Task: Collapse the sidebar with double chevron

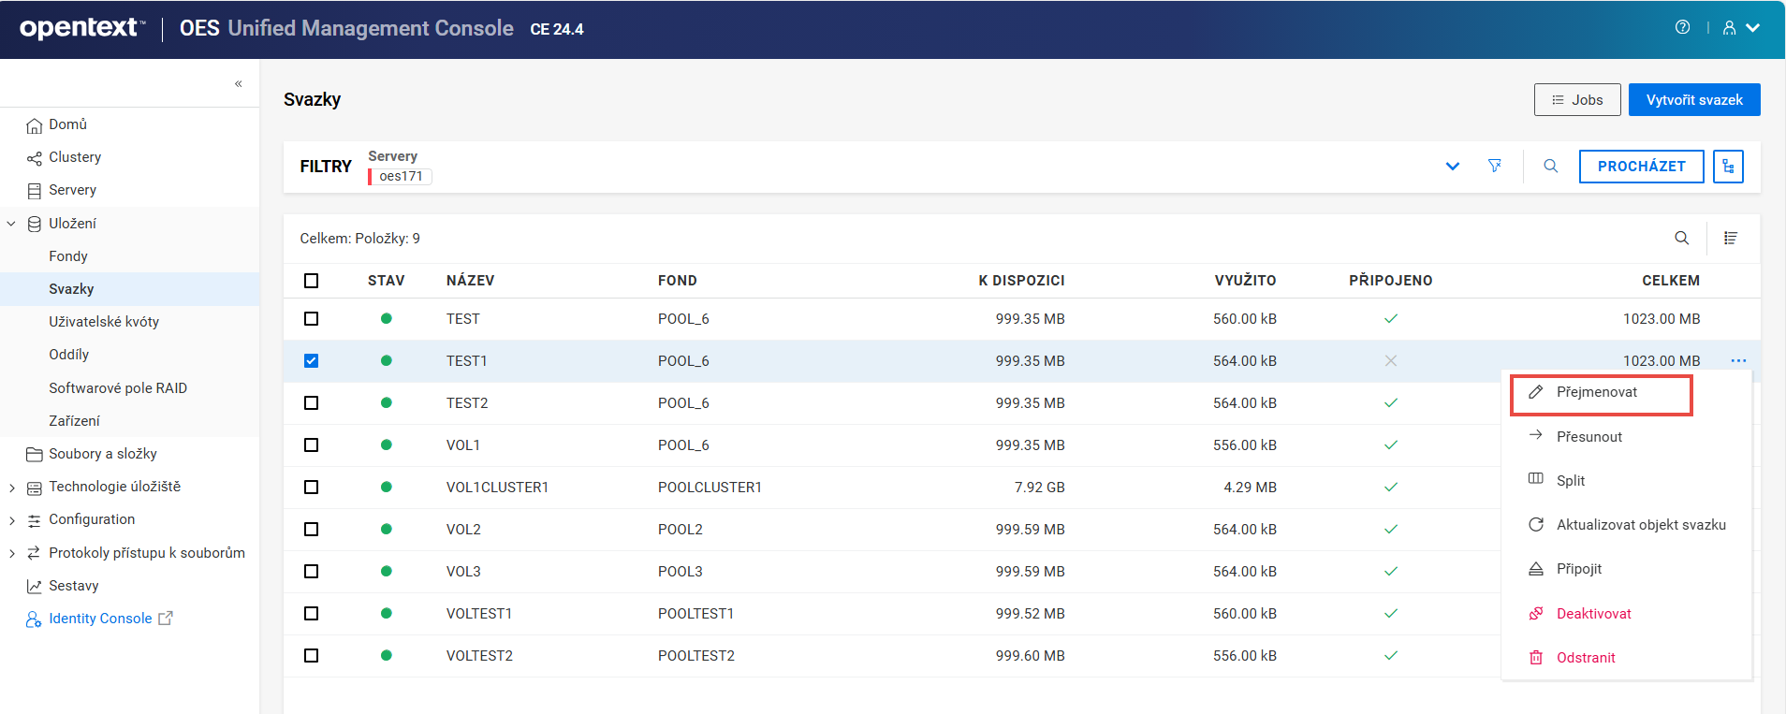Action: click(239, 83)
